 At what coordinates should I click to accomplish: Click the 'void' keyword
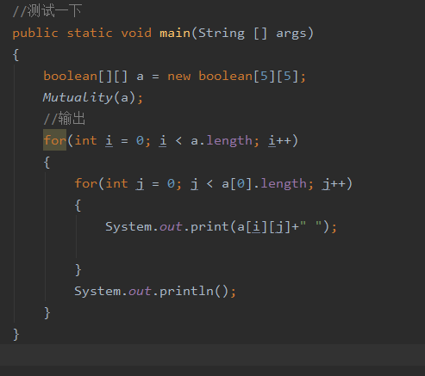136,34
